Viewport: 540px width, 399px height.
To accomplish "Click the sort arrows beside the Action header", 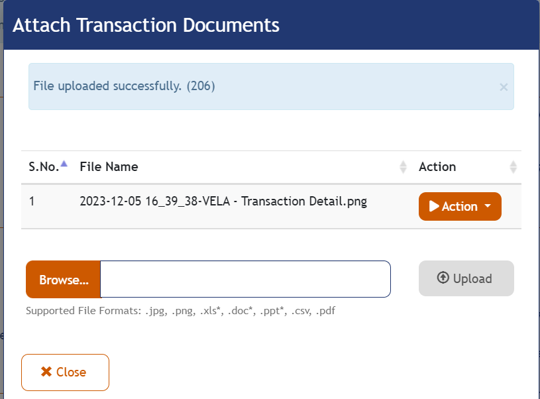I will pyautogui.click(x=513, y=167).
